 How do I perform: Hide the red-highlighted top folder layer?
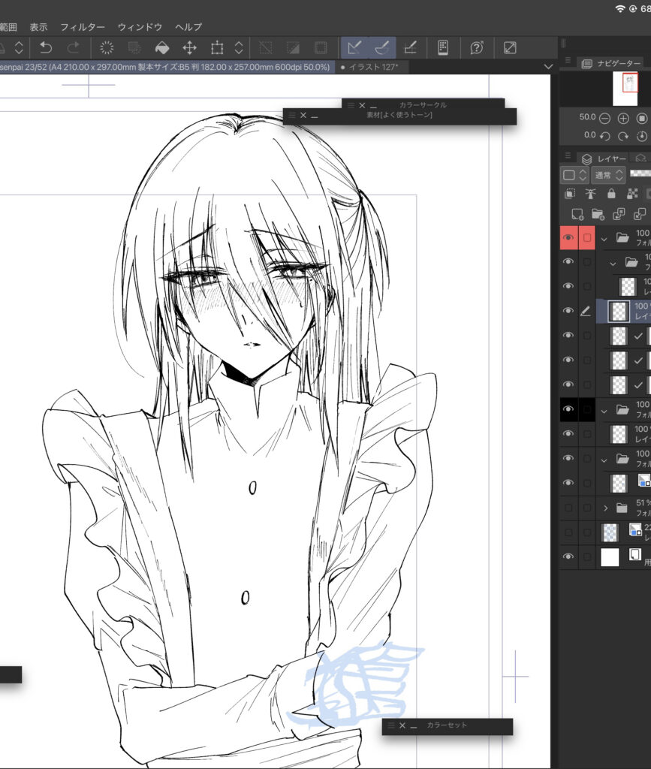pyautogui.click(x=568, y=237)
